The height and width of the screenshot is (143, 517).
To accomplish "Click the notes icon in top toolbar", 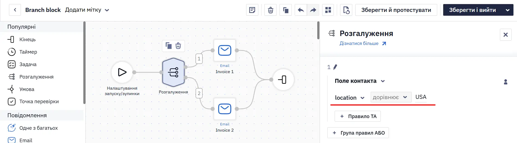I will [x=252, y=10].
